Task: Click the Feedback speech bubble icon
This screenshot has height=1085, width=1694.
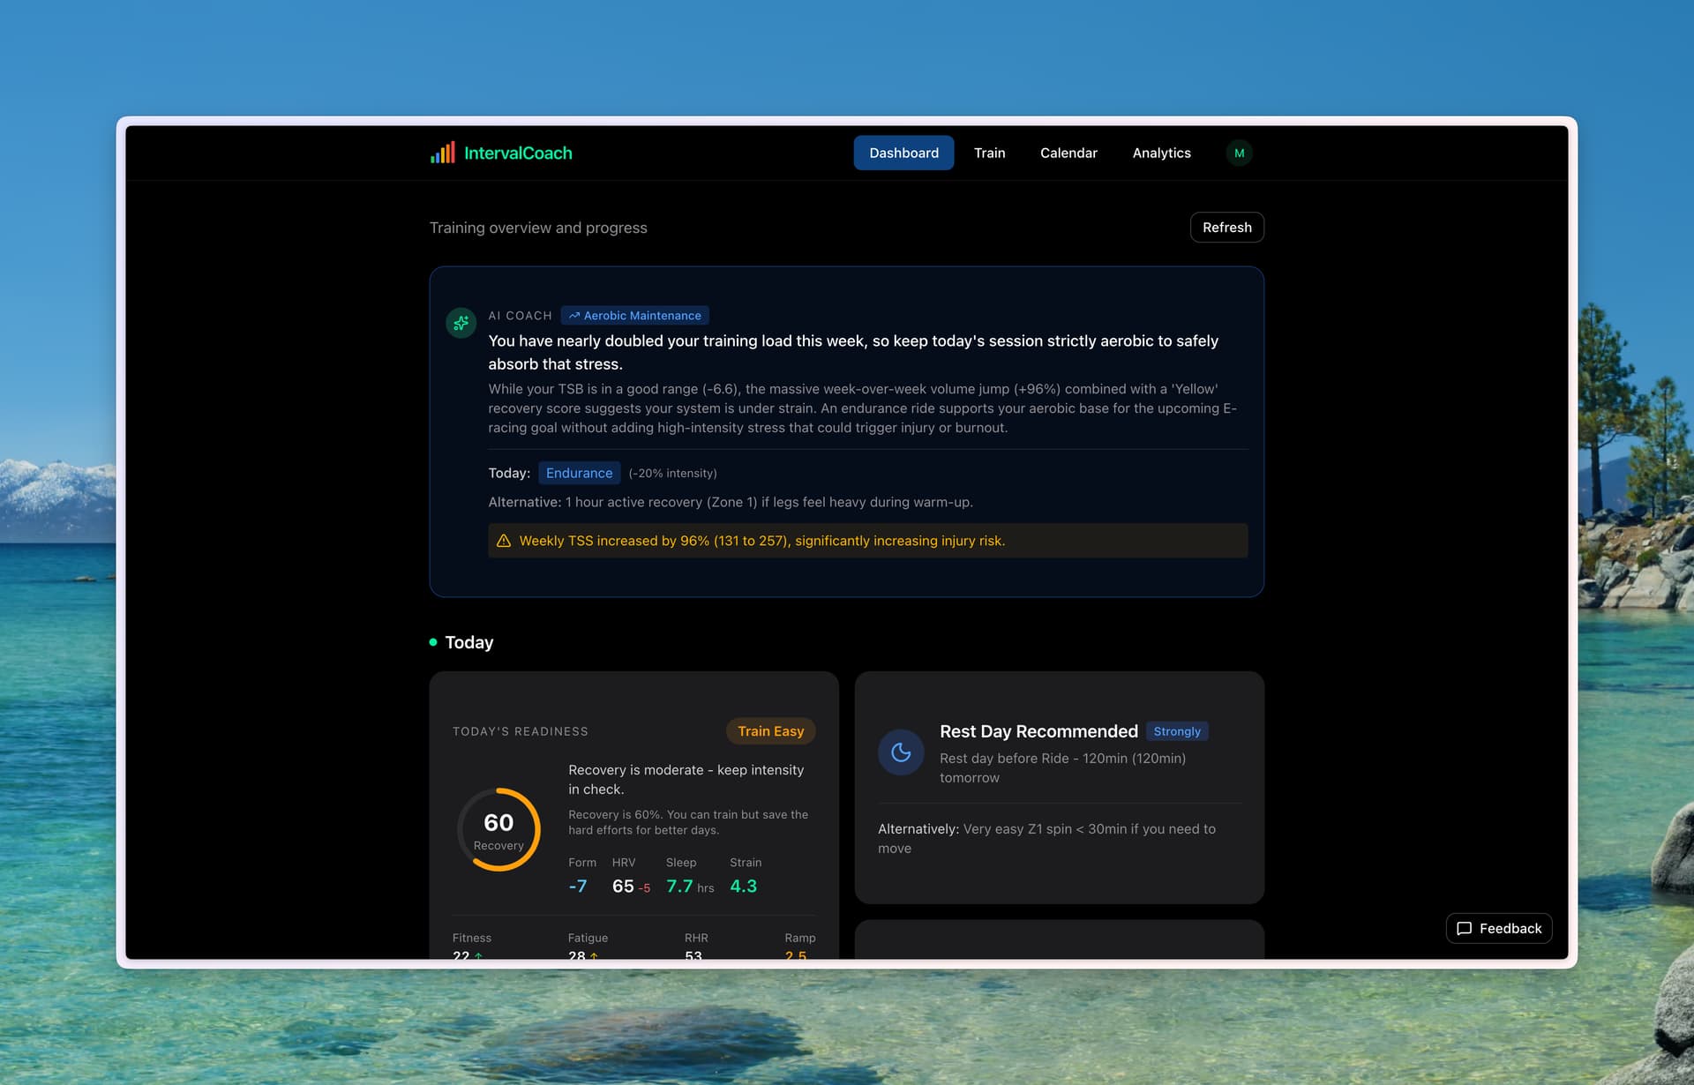Action: coord(1464,928)
